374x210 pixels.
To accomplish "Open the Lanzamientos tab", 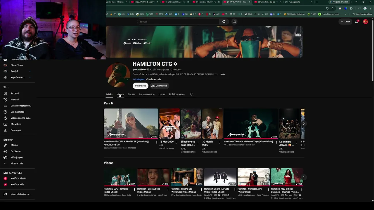I will (147, 94).
